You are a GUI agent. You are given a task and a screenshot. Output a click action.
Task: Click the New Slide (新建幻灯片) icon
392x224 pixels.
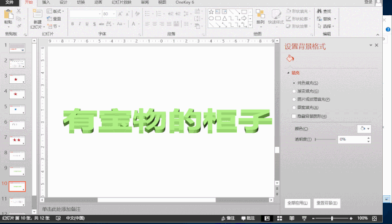pyautogui.click(x=37, y=14)
